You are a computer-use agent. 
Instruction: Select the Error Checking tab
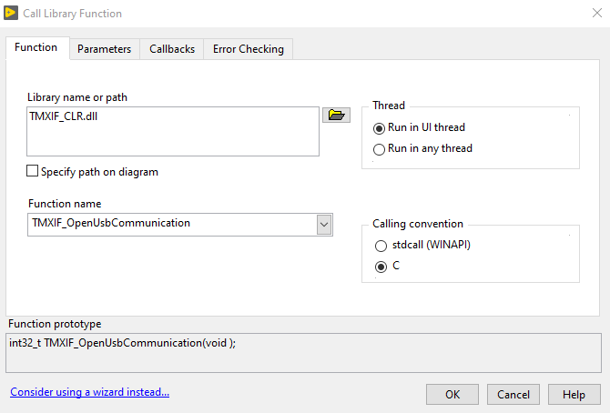249,49
